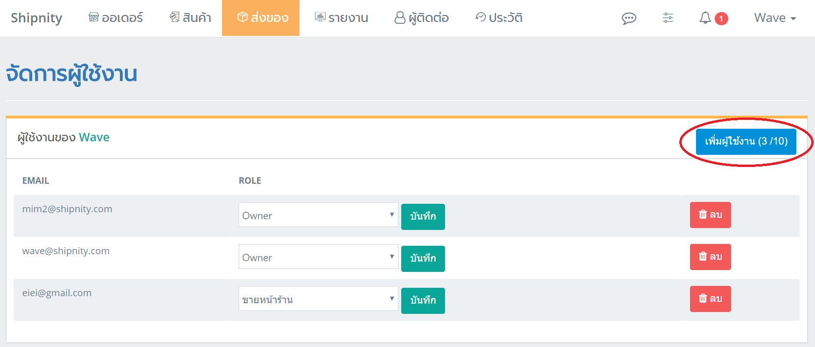Expand the Wave account dropdown

[775, 18]
